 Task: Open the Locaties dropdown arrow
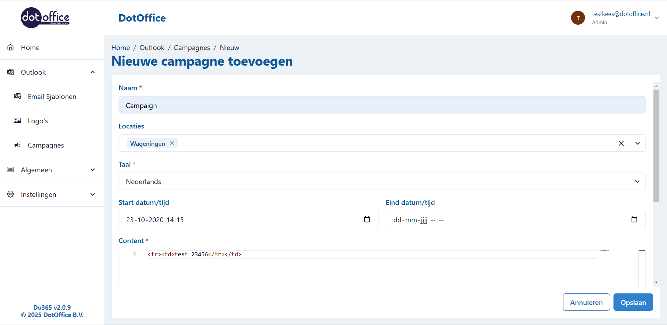coord(637,143)
